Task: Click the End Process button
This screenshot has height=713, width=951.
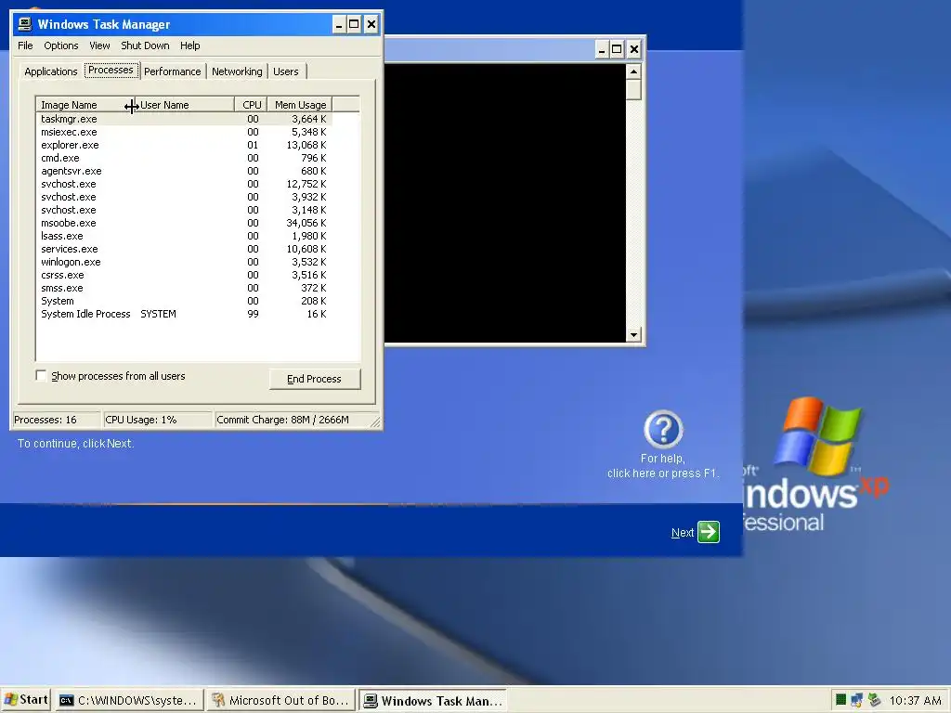Action: pos(314,379)
